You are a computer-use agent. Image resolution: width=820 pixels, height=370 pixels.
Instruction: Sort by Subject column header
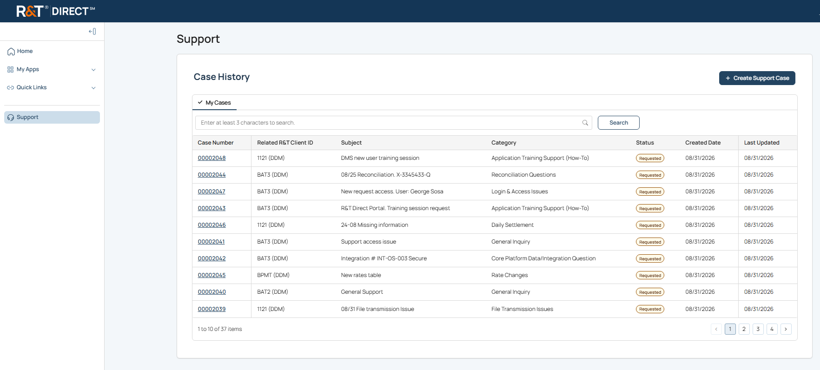(351, 143)
